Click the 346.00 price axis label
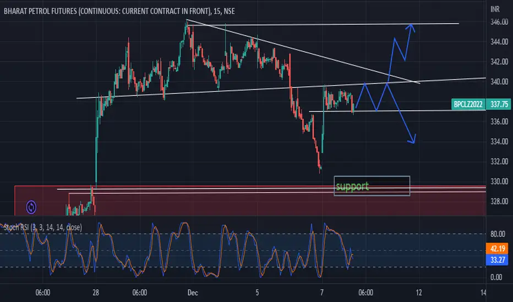This screenshot has height=302, width=513. [x=499, y=22]
